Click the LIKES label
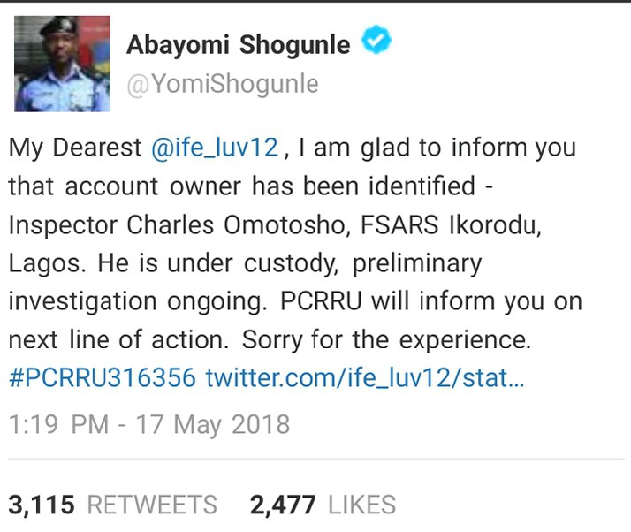Screen dimensions: 631x532 coord(361,505)
